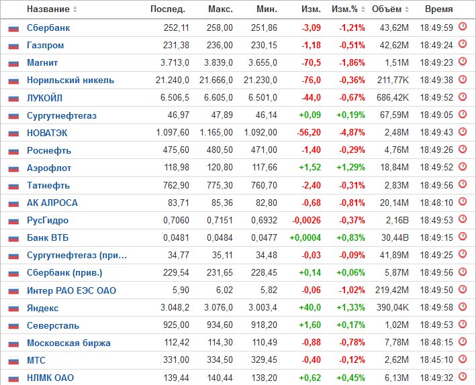Click the clock icon in РусГидро row
The width and height of the screenshot is (476, 385).
click(463, 219)
